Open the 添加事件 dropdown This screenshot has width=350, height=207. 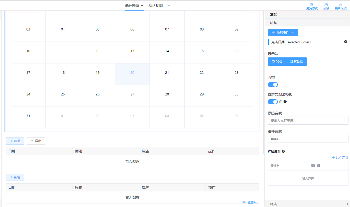tap(283, 32)
